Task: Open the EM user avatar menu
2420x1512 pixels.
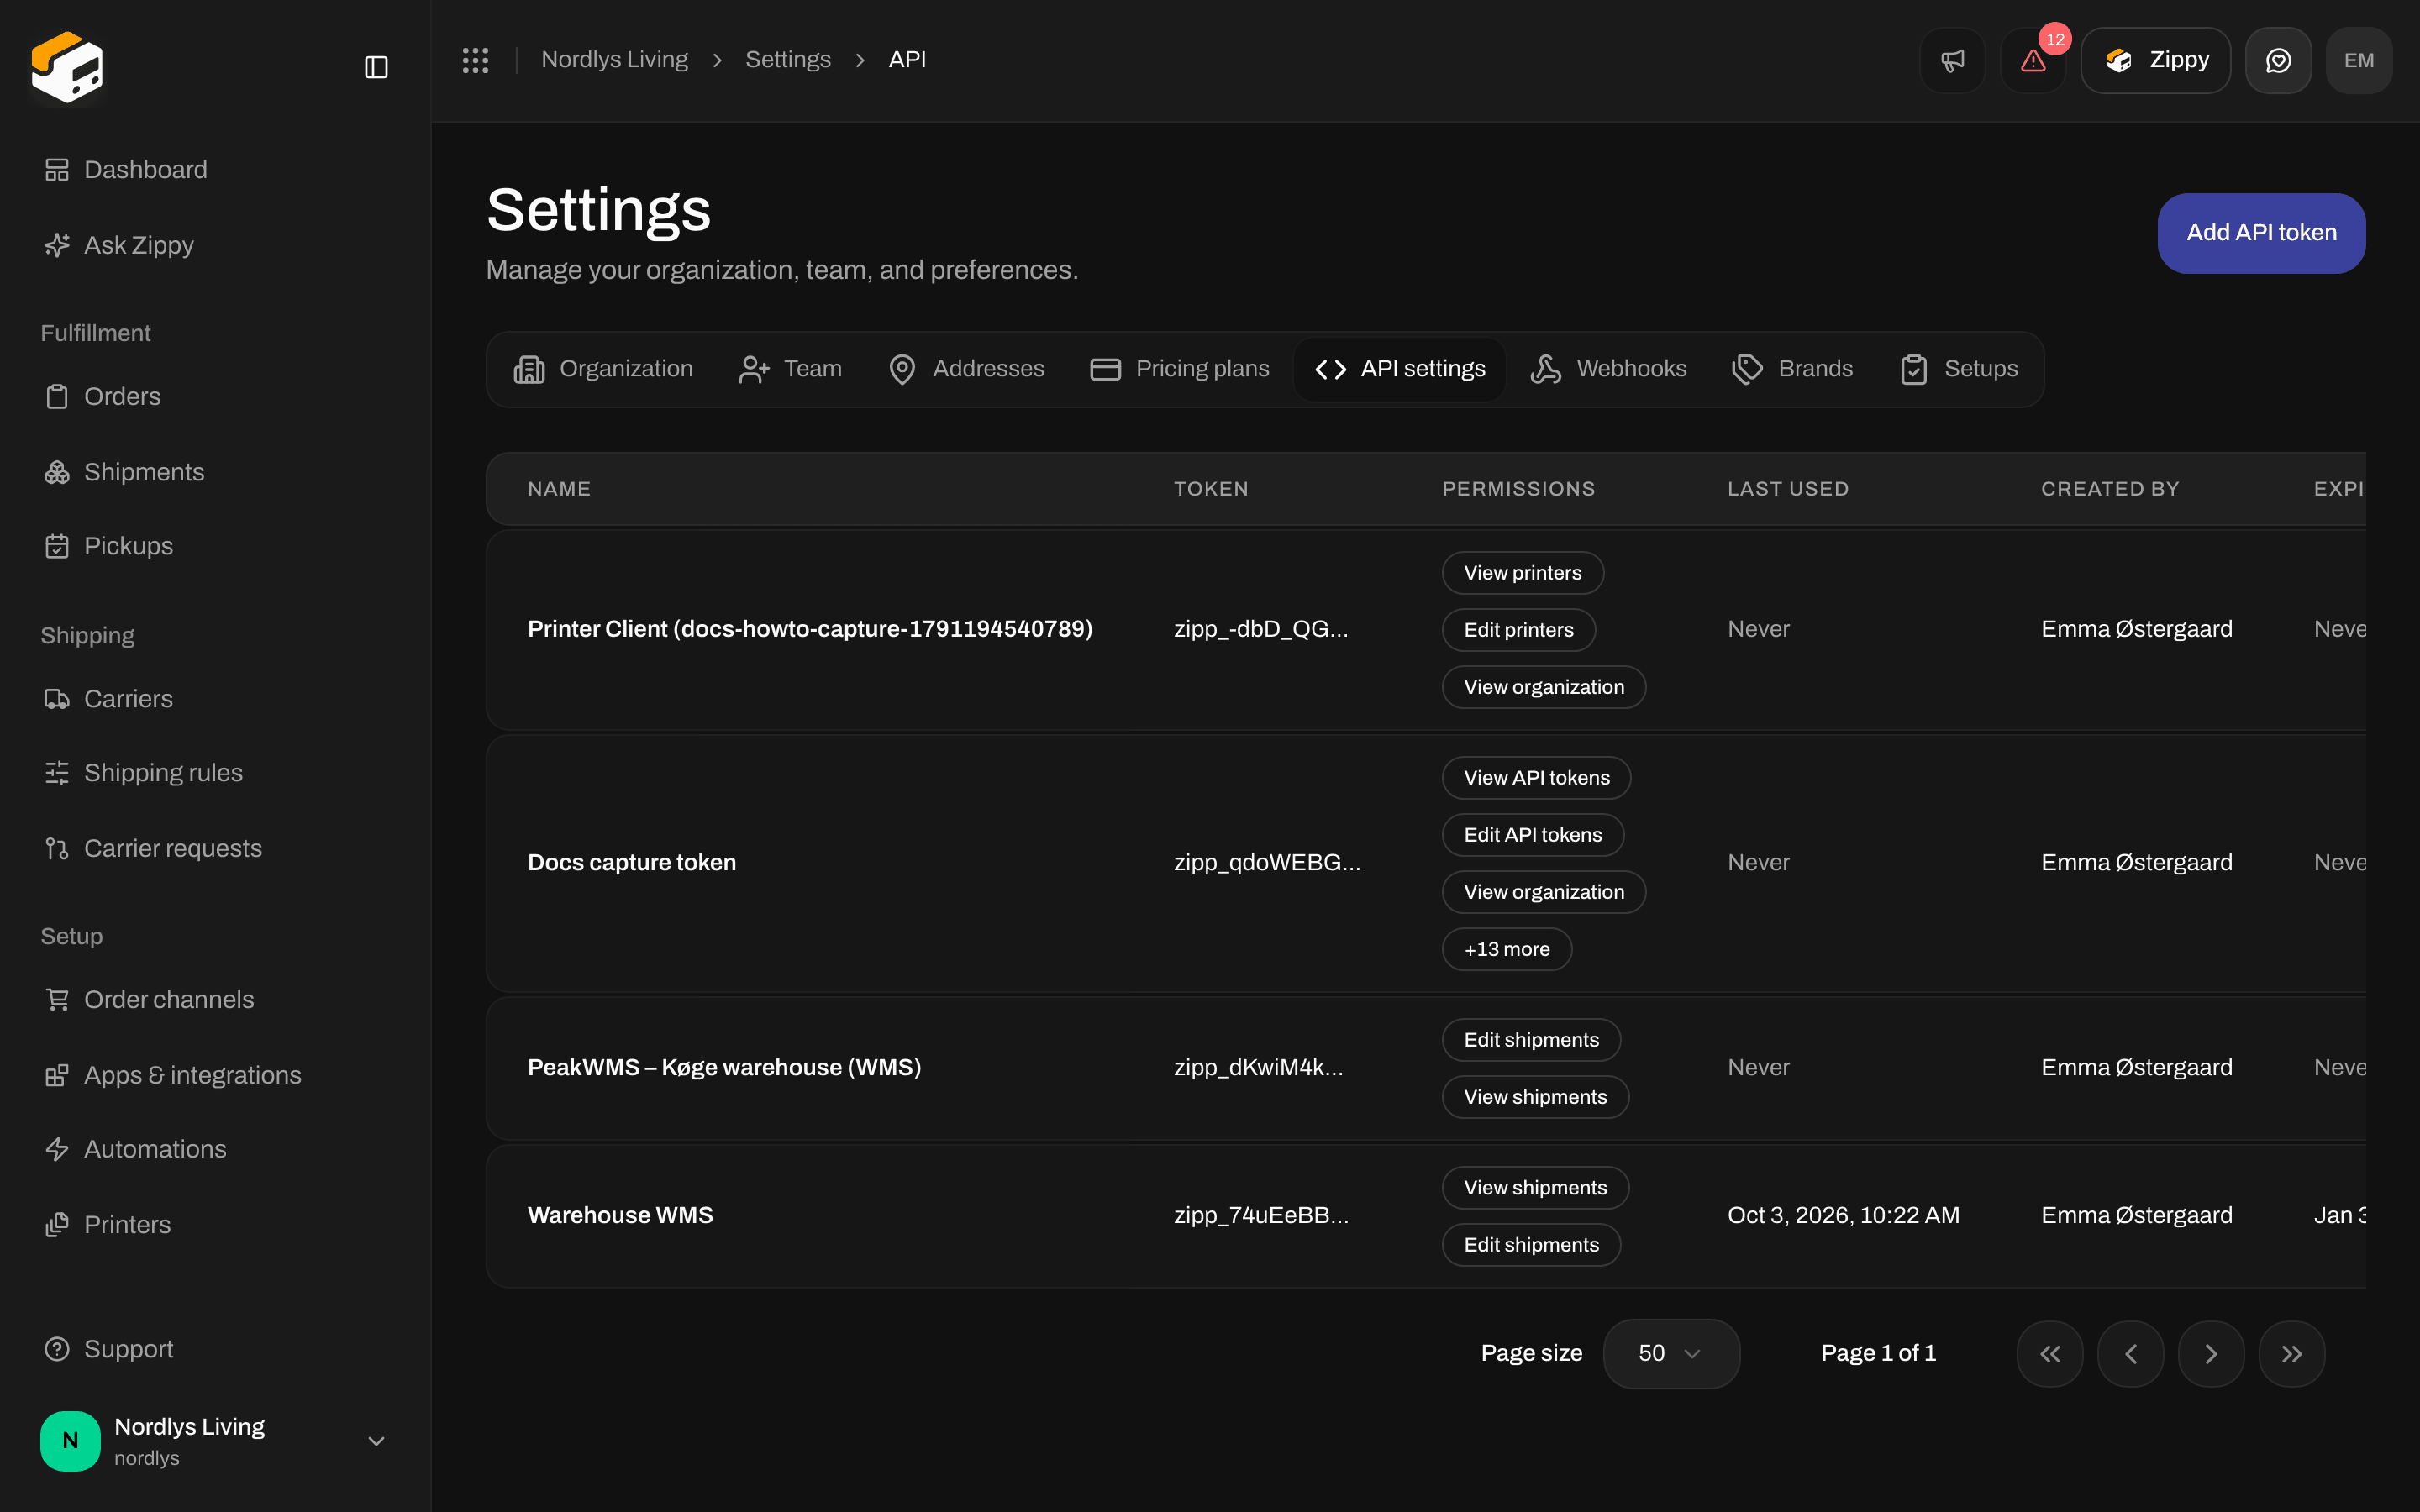Action: click(2359, 60)
